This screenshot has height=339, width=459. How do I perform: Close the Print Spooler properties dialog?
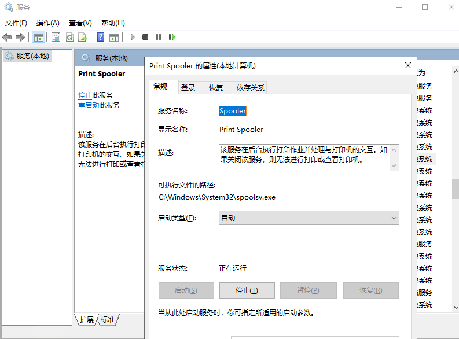pyautogui.click(x=407, y=65)
